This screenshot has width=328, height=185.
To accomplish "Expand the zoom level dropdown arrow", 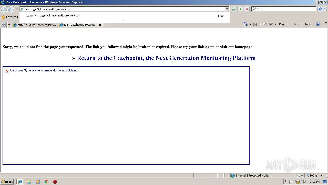I will click(321, 175).
